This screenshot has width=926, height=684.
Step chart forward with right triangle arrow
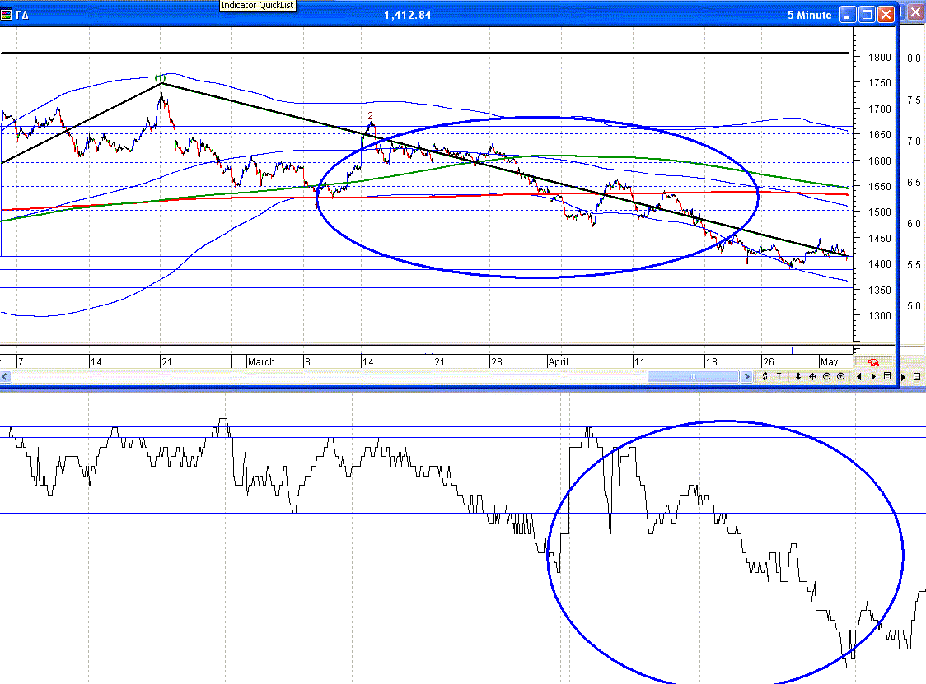pos(873,376)
